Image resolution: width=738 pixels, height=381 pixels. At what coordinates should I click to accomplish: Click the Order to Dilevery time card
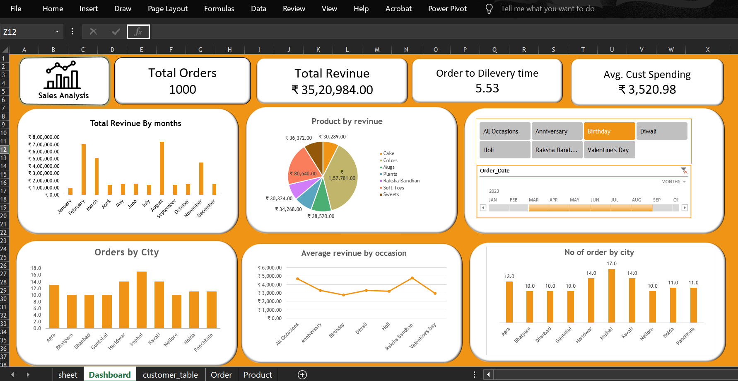point(487,80)
